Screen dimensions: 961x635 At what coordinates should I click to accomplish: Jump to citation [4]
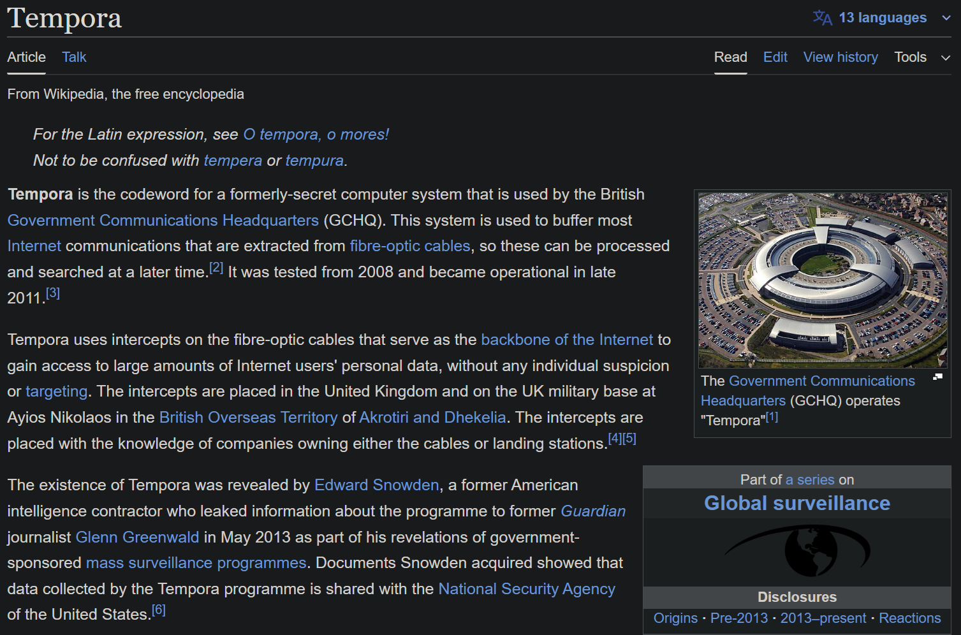pos(615,439)
